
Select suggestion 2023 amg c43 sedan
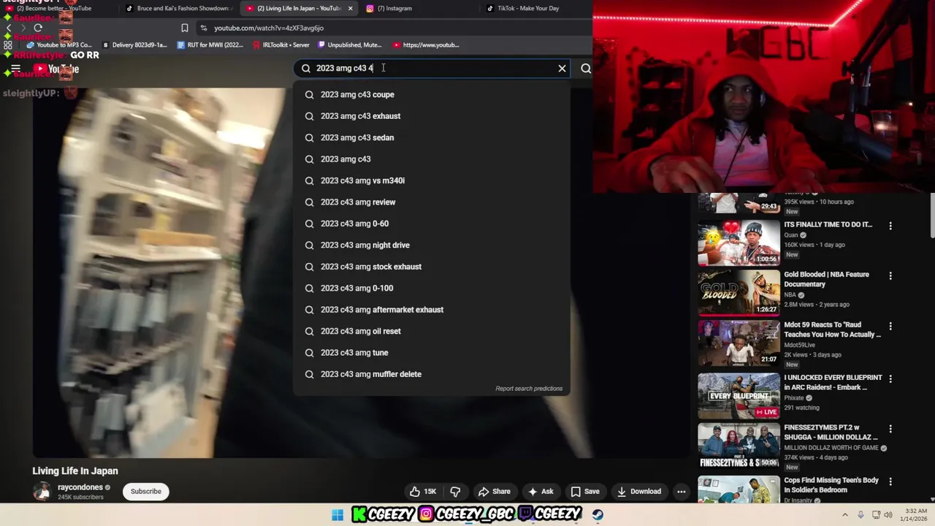431,137
